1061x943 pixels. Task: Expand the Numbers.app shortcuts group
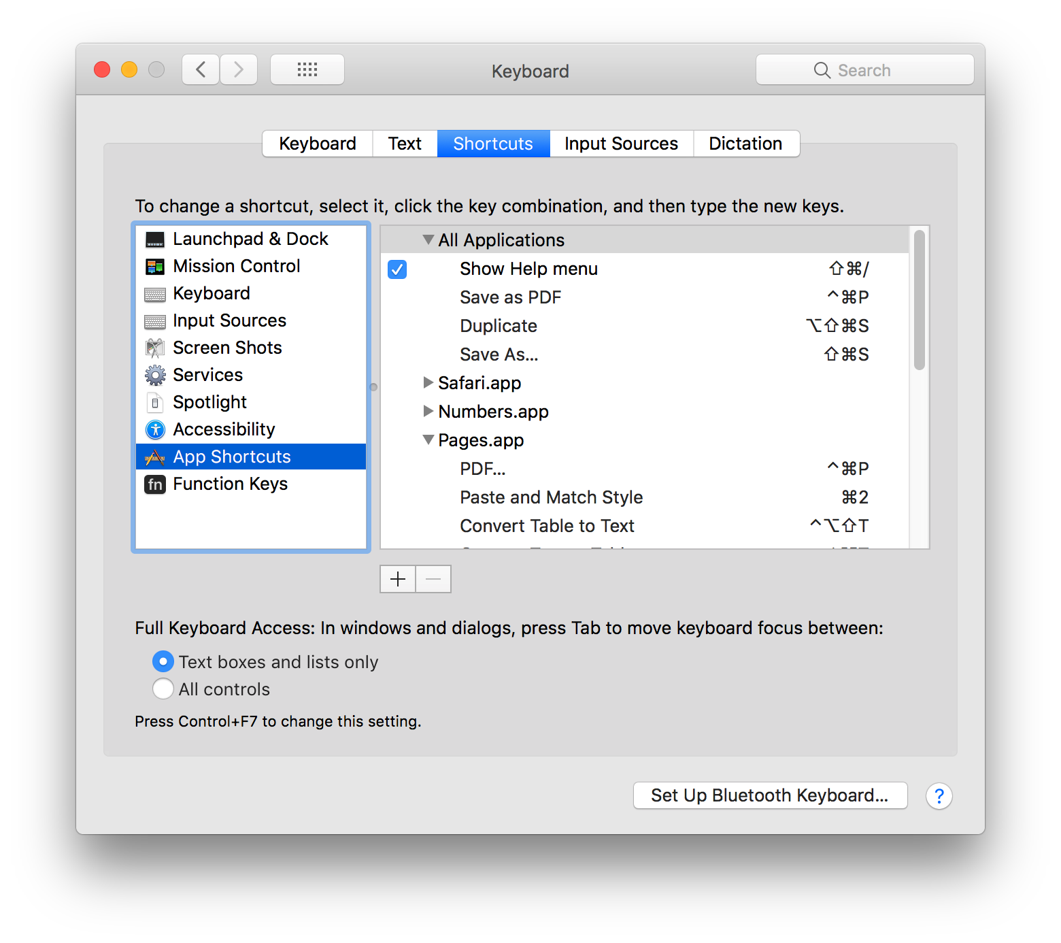point(428,412)
